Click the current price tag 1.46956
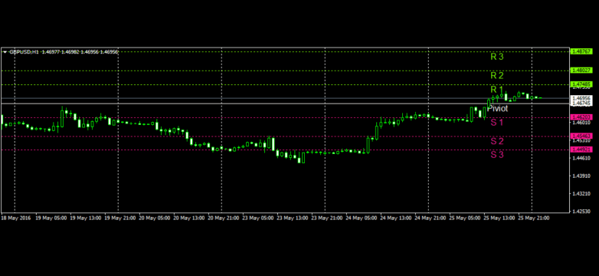 (581, 98)
